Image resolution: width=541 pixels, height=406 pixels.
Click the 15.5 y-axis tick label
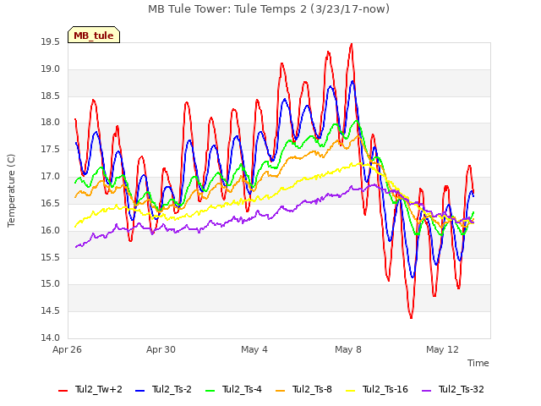point(51,257)
